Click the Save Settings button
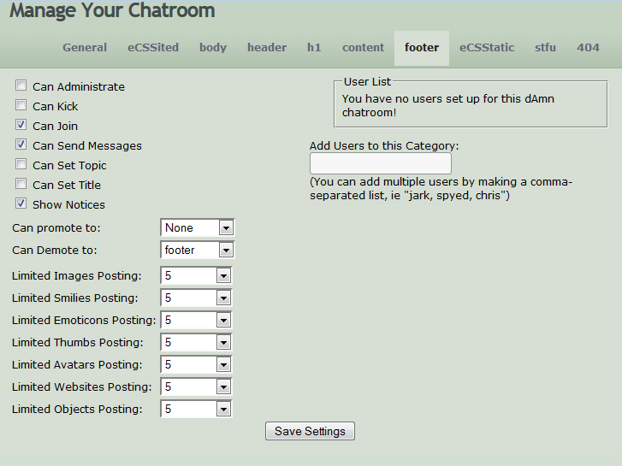The width and height of the screenshot is (622, 466). coord(310,431)
